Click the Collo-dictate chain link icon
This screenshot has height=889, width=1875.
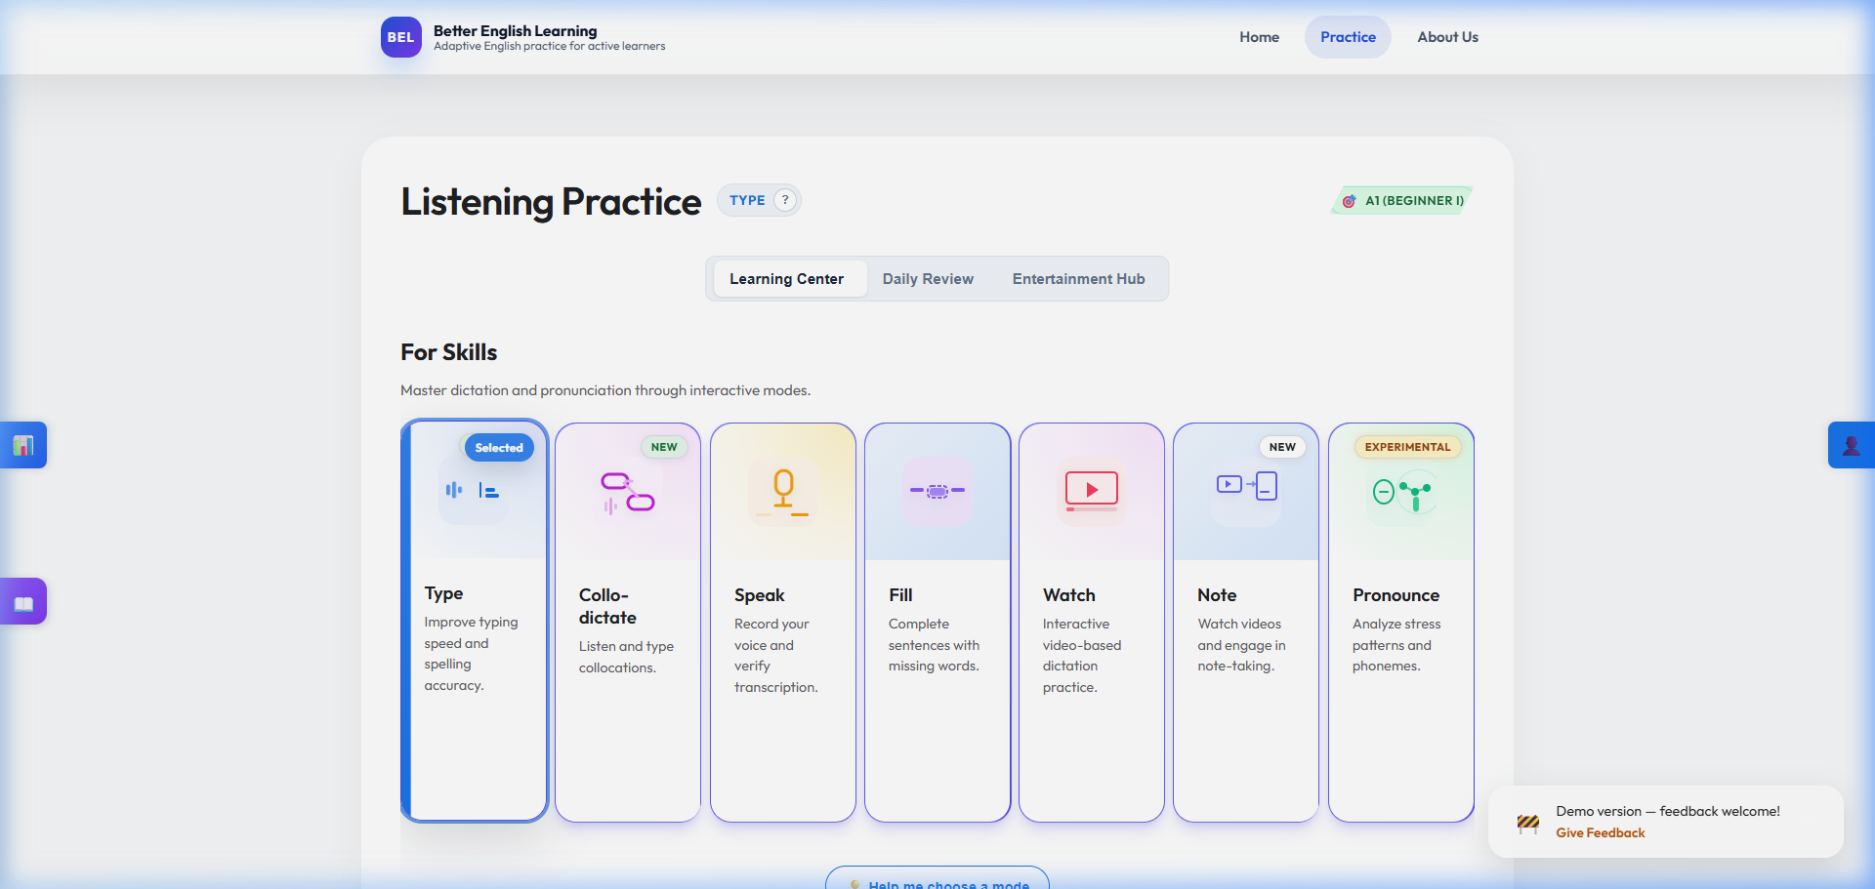(x=628, y=493)
